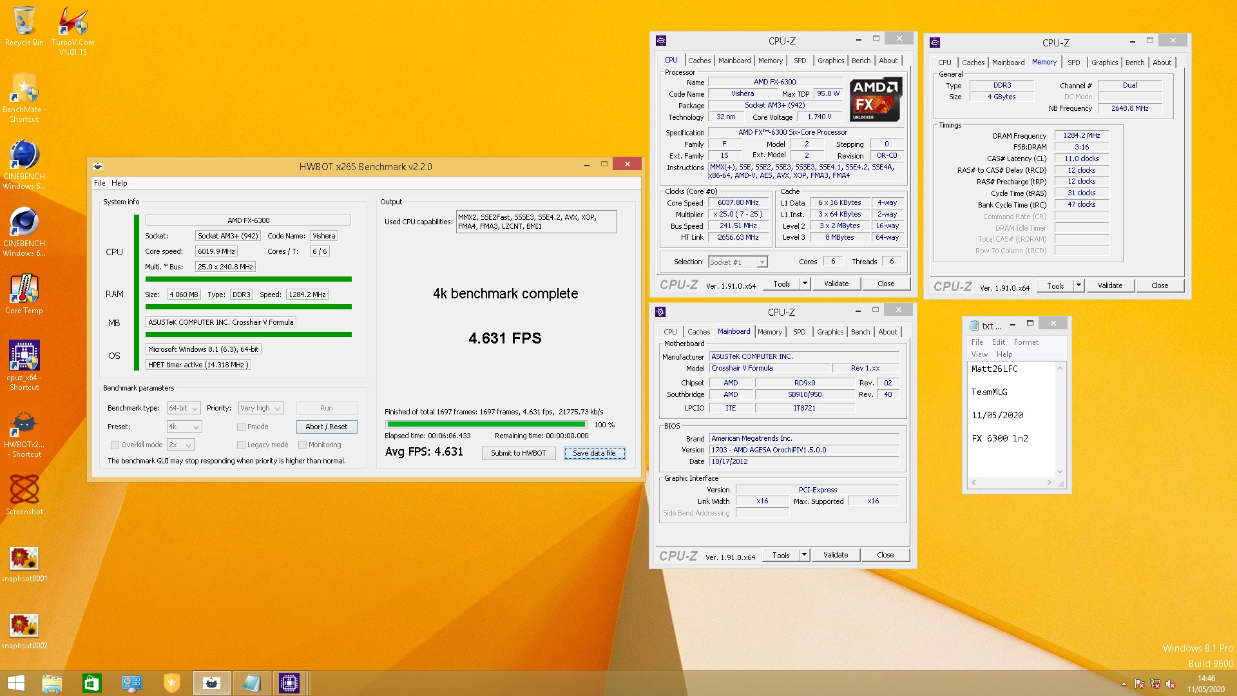Click the HWBOT x265 window title icon
This screenshot has height=696, width=1237.
pos(98,166)
